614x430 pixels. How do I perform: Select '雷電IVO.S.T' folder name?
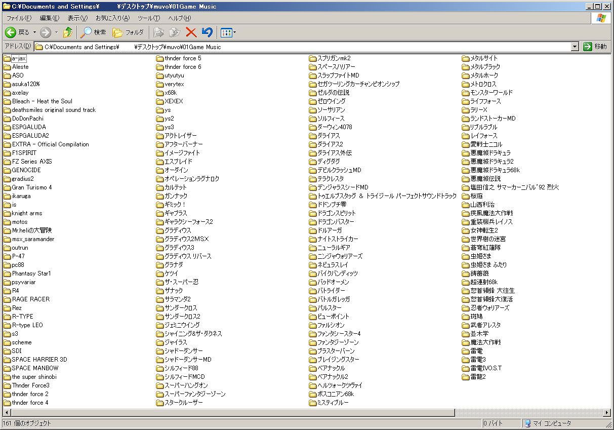click(486, 368)
